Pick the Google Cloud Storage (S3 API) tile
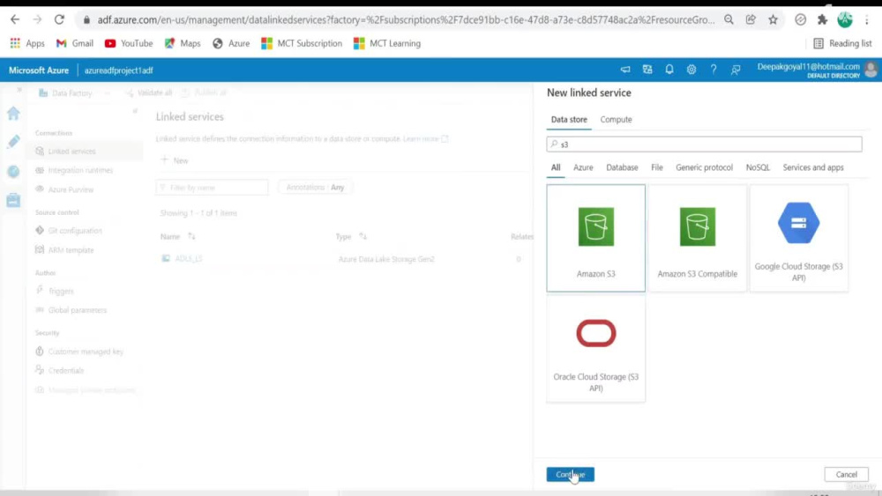Viewport: 882px width, 496px height. pyautogui.click(x=799, y=238)
